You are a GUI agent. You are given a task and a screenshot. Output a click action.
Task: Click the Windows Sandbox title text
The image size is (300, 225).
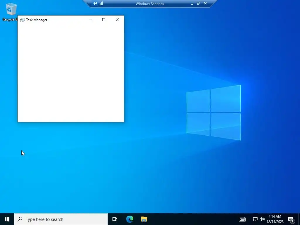click(x=150, y=4)
